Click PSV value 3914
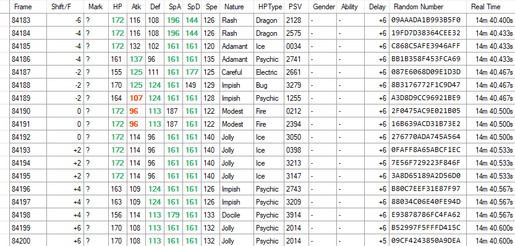Image resolution: width=515 pixels, height=246 pixels. pos(296,215)
